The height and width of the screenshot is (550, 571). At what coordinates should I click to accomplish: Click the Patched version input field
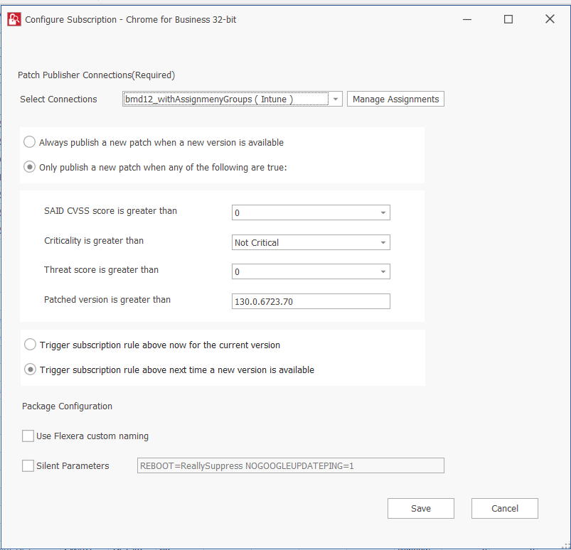tap(311, 301)
